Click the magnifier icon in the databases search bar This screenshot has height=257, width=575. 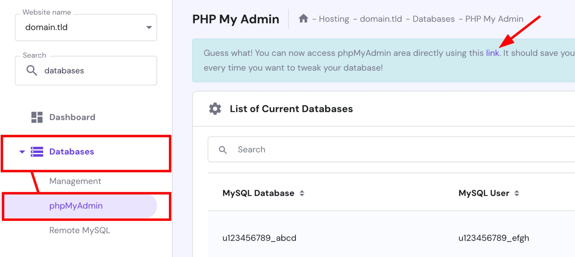pyautogui.click(x=223, y=149)
